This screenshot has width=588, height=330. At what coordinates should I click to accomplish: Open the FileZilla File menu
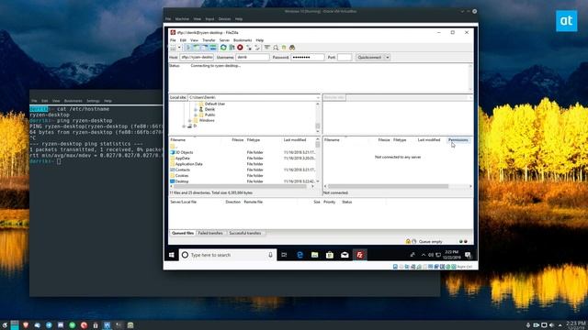[173, 40]
